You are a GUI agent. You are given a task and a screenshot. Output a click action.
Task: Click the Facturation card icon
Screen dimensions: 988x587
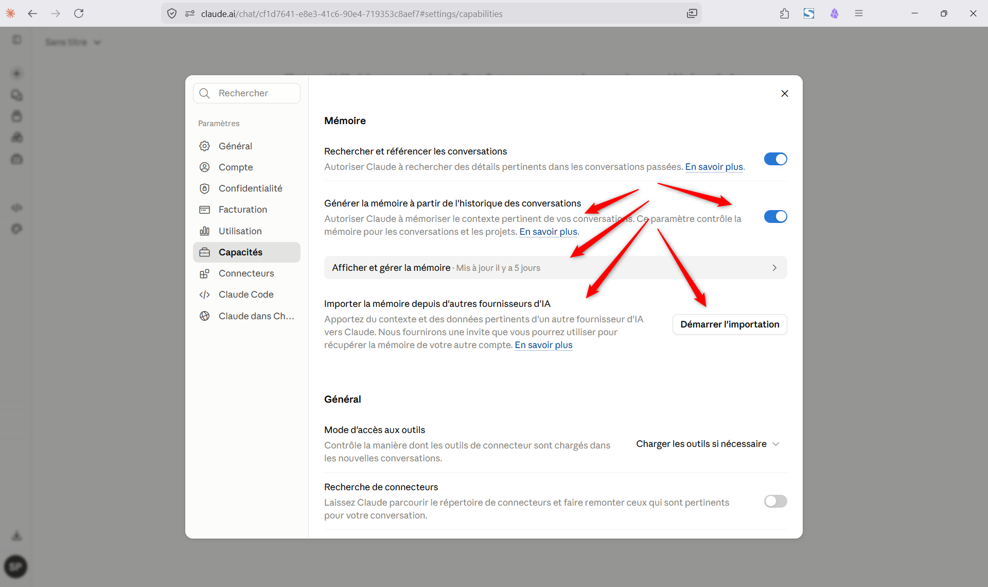click(x=204, y=210)
